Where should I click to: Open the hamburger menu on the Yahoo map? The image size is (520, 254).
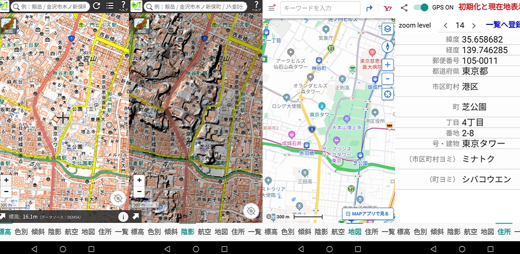pos(272,8)
